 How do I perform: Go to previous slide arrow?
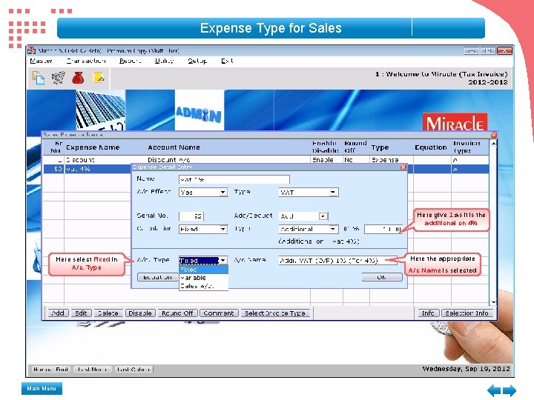pos(494,390)
